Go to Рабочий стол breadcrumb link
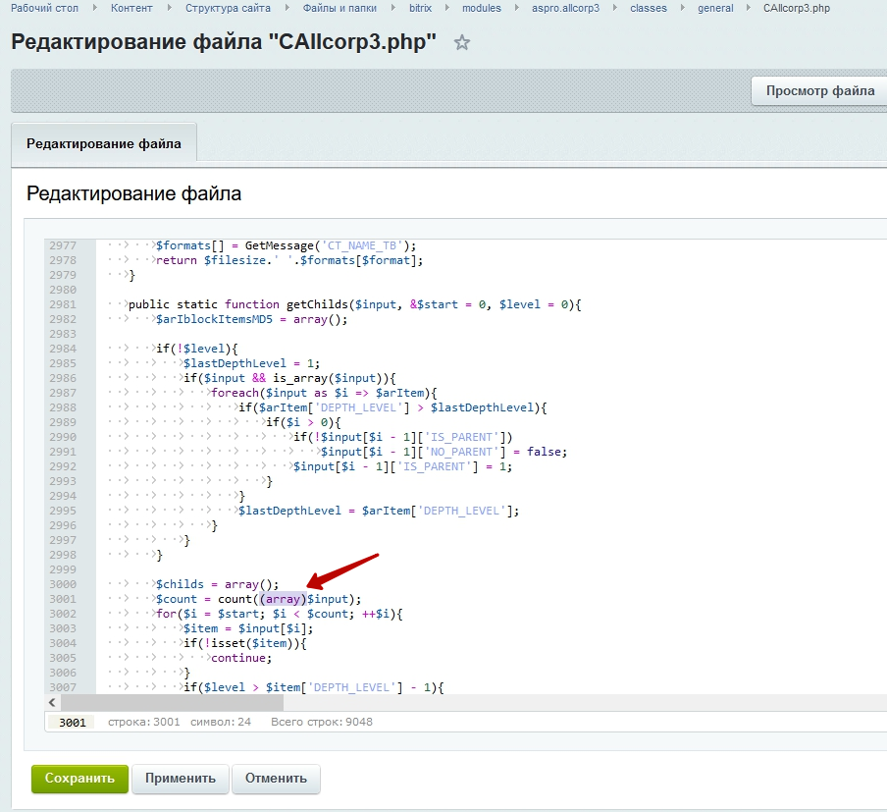Image resolution: width=887 pixels, height=812 pixels. pyautogui.click(x=45, y=8)
